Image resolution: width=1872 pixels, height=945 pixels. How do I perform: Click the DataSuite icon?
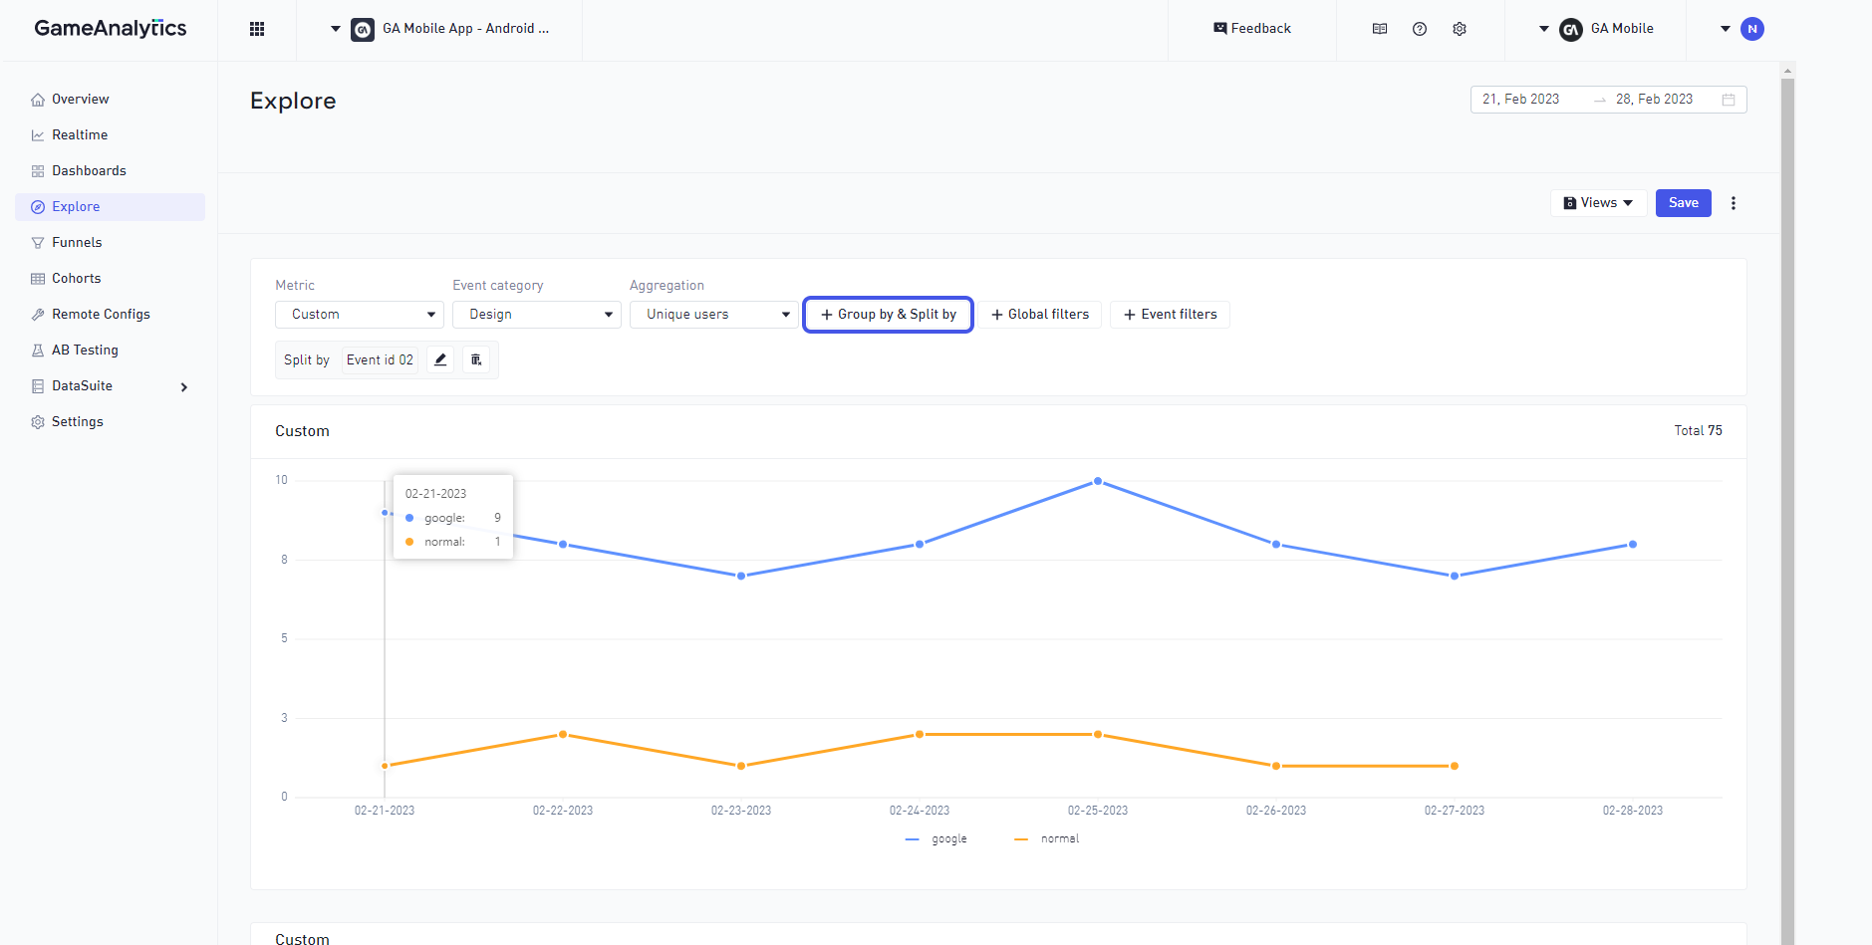coord(38,386)
